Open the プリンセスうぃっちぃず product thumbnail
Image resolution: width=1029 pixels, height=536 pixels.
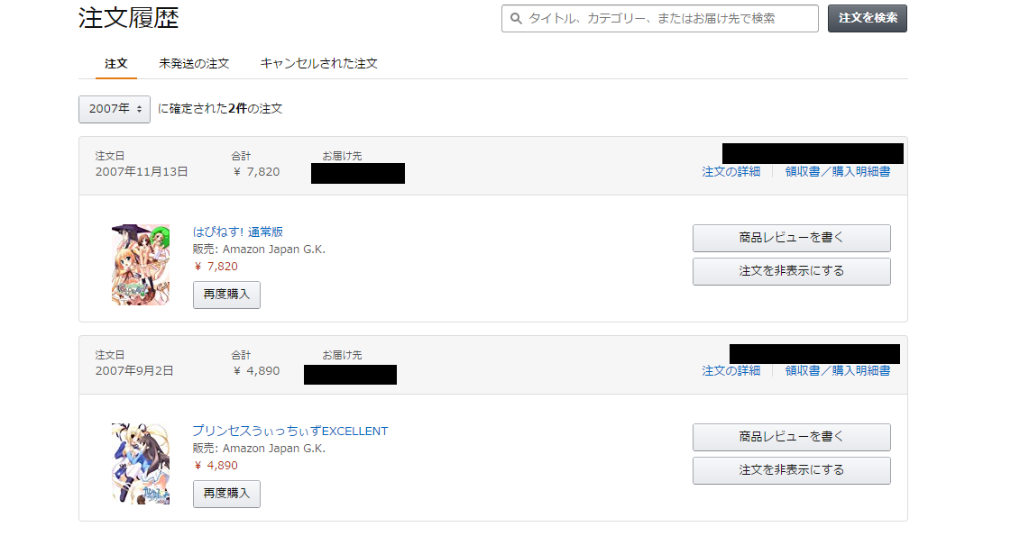[141, 464]
